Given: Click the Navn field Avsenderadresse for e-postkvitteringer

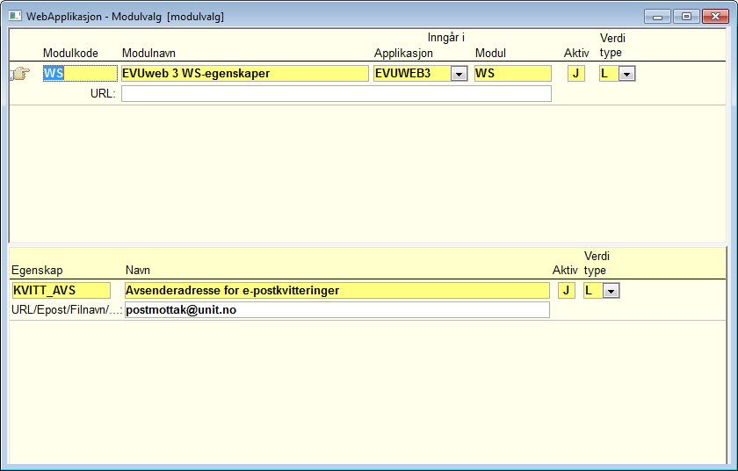Looking at the screenshot, I should click(337, 290).
